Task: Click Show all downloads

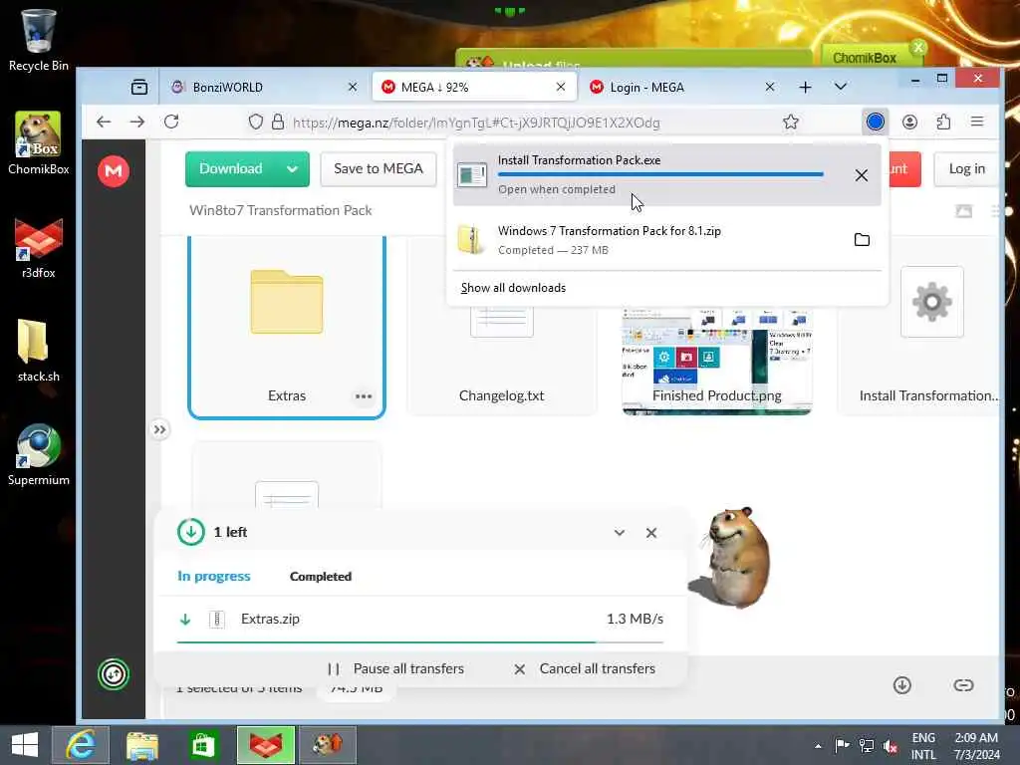Action: click(513, 288)
